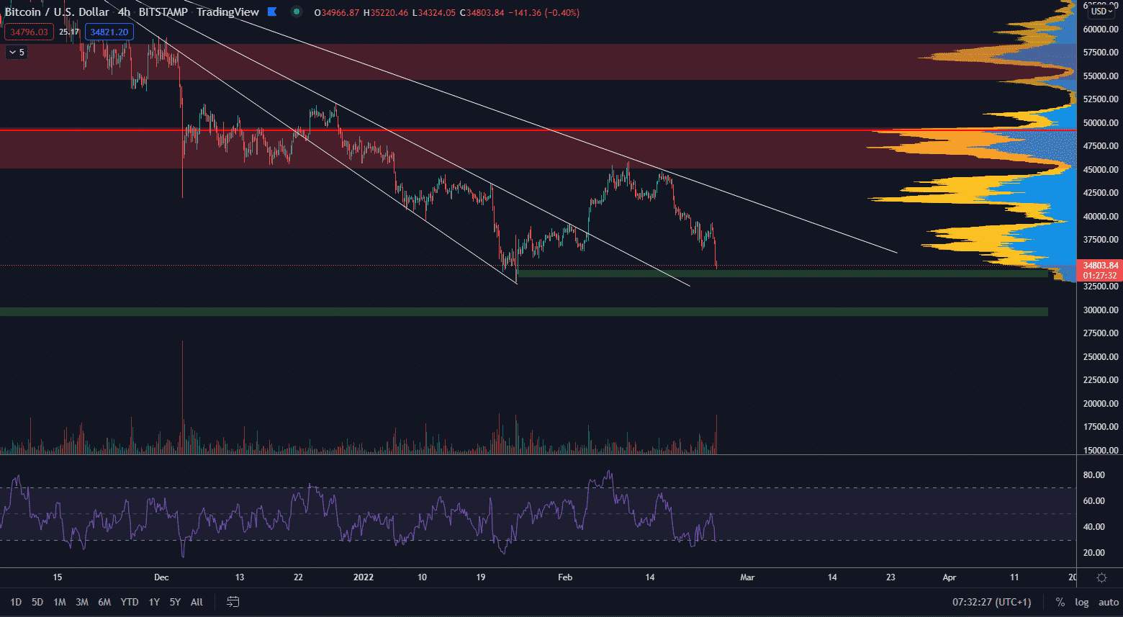The width and height of the screenshot is (1123, 617).
Task: Show the All time range
Action: (x=197, y=602)
